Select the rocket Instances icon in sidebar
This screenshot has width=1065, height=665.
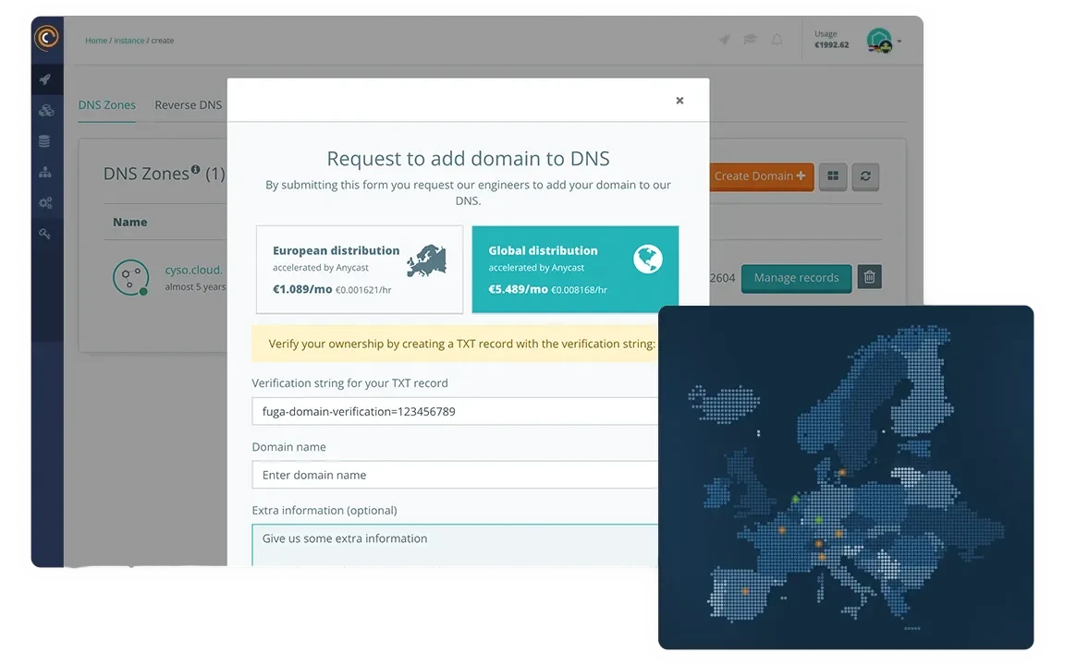[x=46, y=79]
